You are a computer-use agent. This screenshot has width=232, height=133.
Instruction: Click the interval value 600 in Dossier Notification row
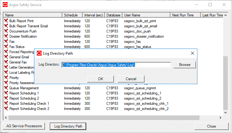(87, 36)
